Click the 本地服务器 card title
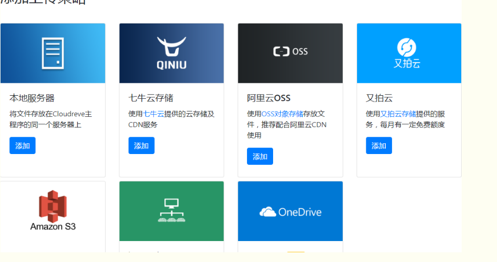This screenshot has width=497, height=262. pyautogui.click(x=32, y=98)
